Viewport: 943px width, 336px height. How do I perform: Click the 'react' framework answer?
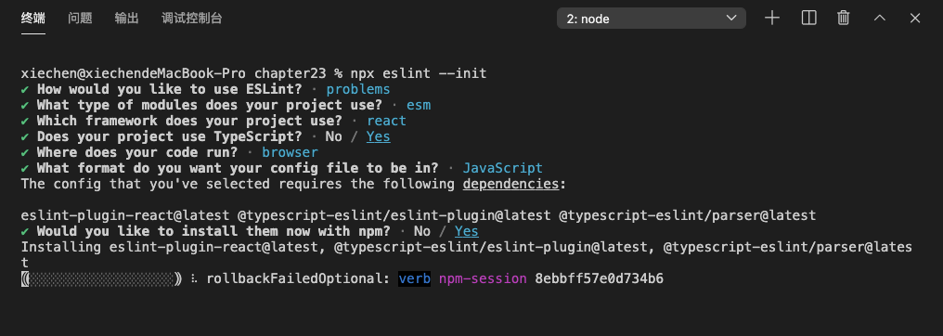point(387,121)
